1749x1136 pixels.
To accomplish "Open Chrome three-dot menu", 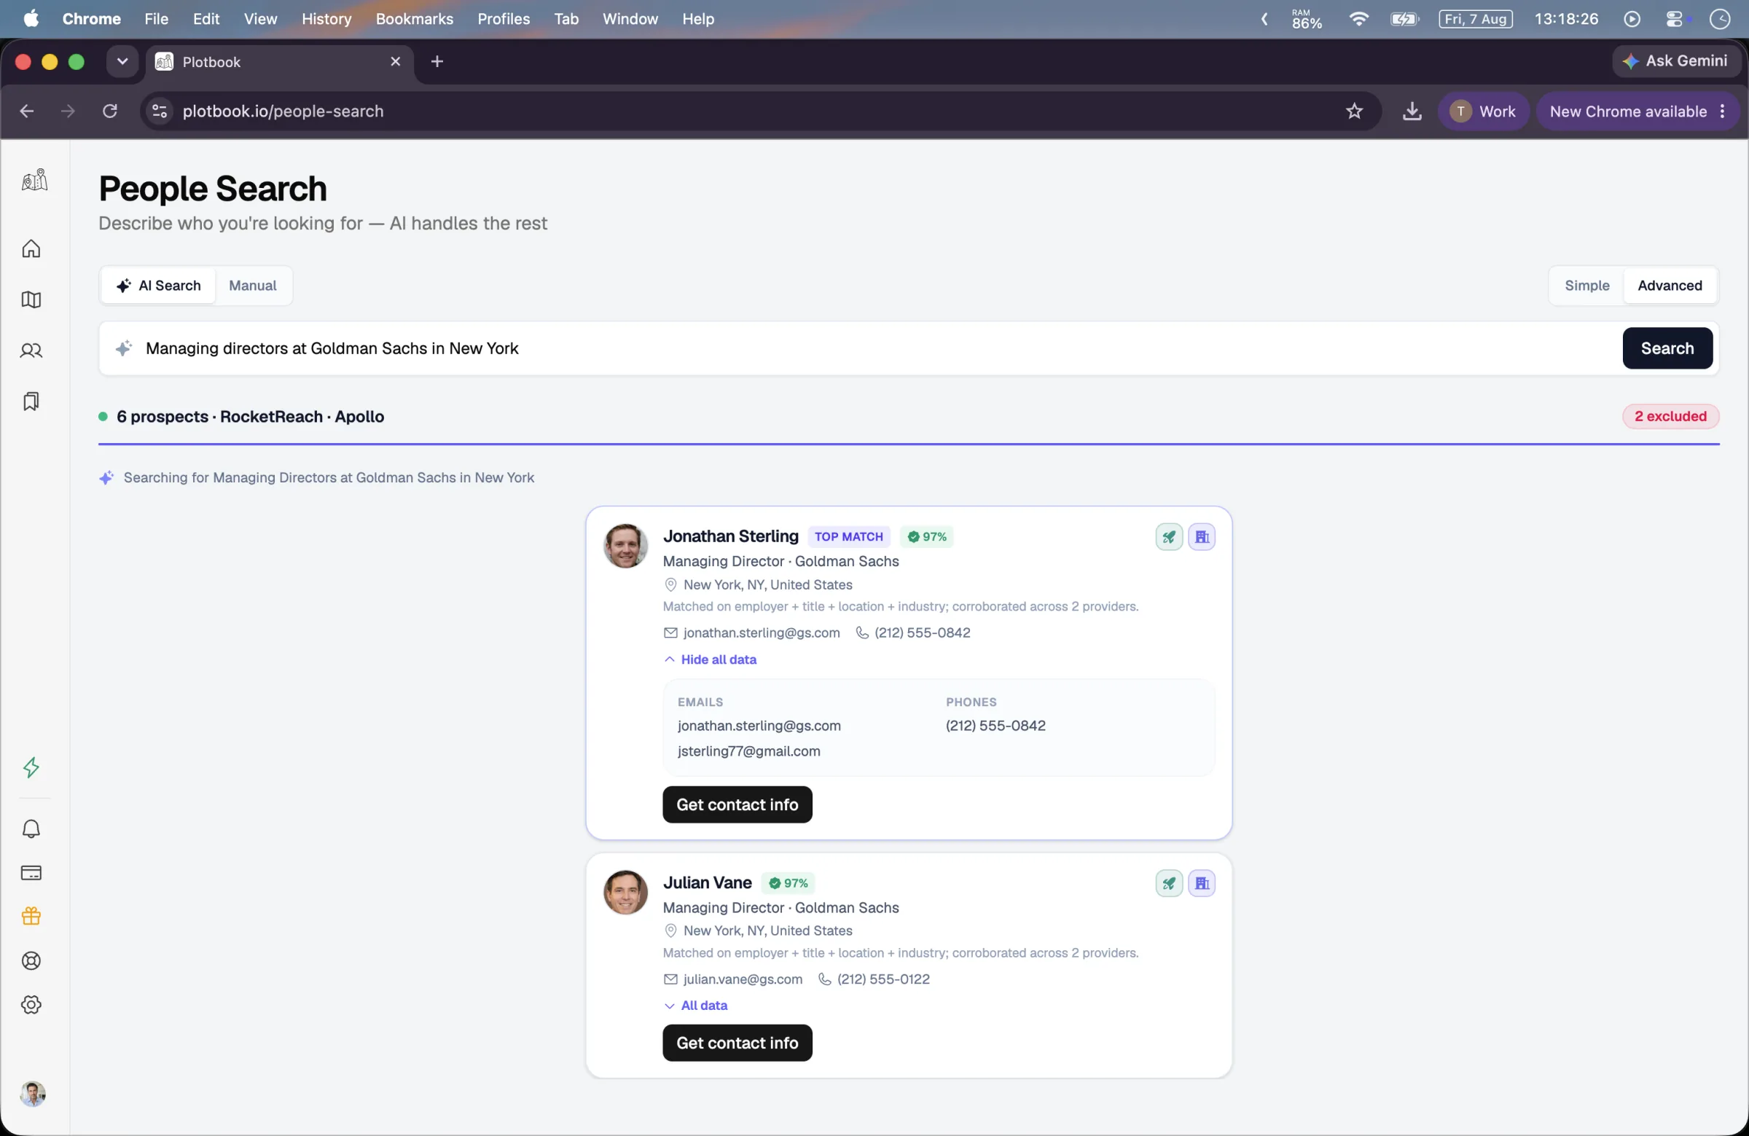I will (1723, 111).
